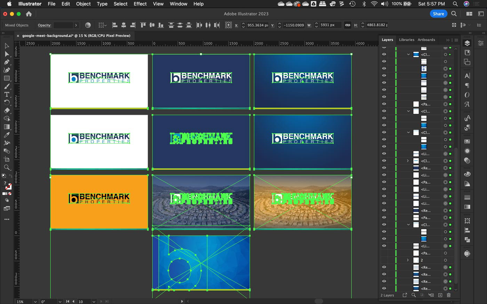Click the Delete Selection trash icon in Layers
Image resolution: width=487 pixels, height=304 pixels.
point(449,295)
